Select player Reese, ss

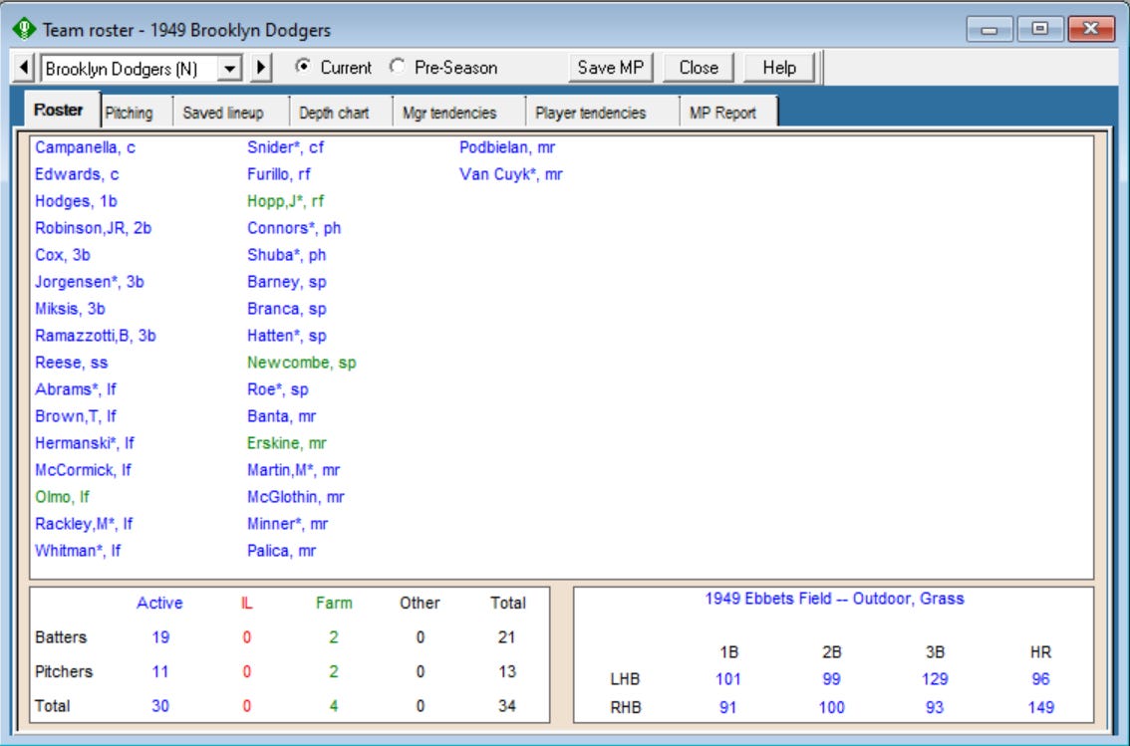coord(72,363)
